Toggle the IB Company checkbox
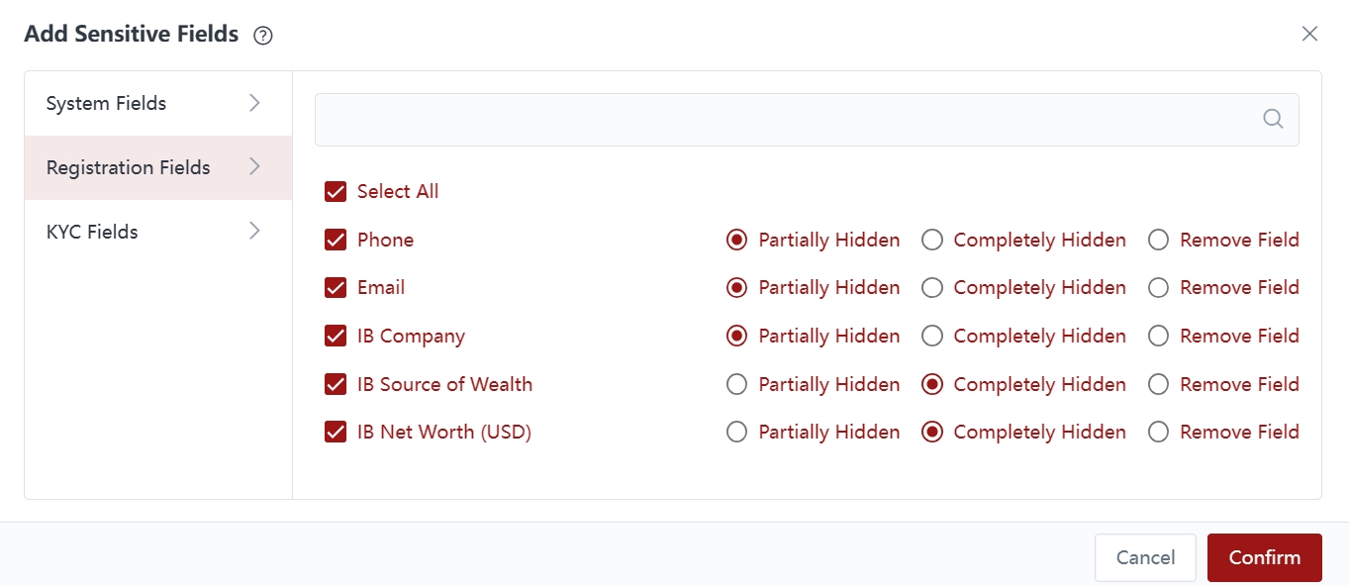Image resolution: width=1349 pixels, height=586 pixels. point(336,336)
